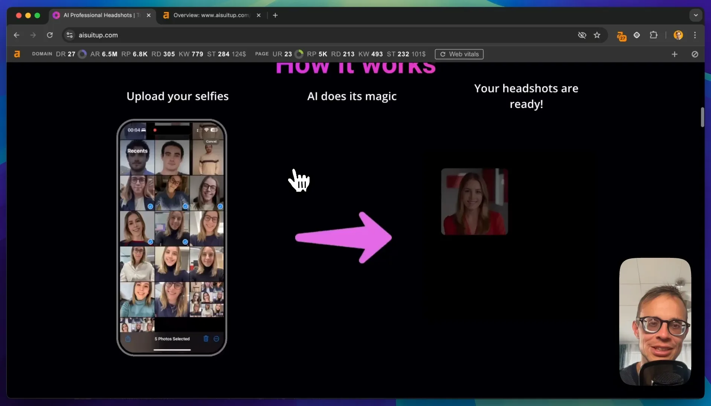This screenshot has width=711, height=406.
Task: Click the '5 Photos Selected' label on phone
Action: click(x=172, y=339)
